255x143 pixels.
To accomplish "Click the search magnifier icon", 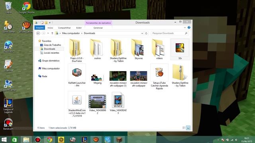I will 186,33.
